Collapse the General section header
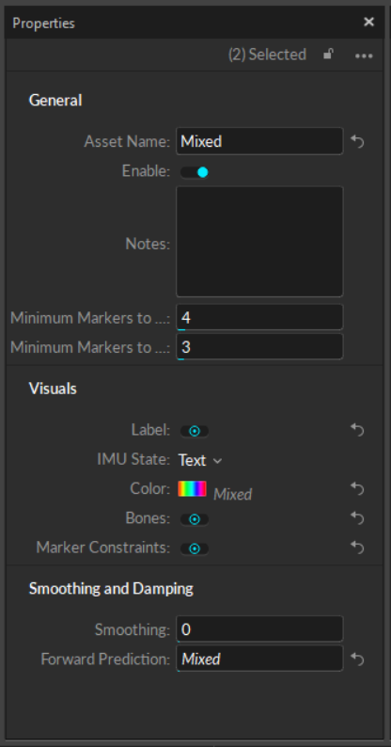 click(55, 100)
